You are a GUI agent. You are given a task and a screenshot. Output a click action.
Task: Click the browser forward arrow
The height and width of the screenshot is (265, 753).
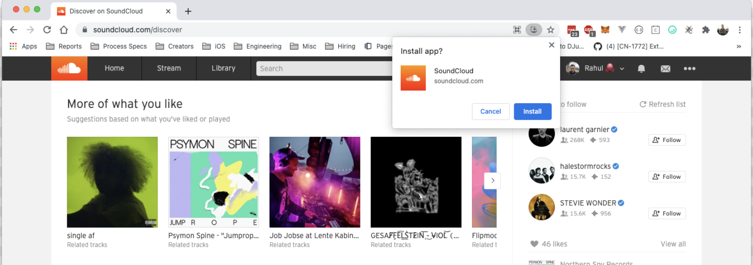[30, 30]
